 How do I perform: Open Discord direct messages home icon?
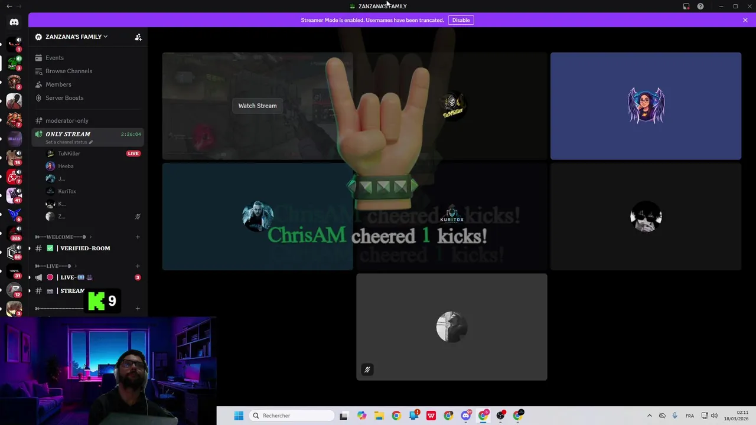14,22
